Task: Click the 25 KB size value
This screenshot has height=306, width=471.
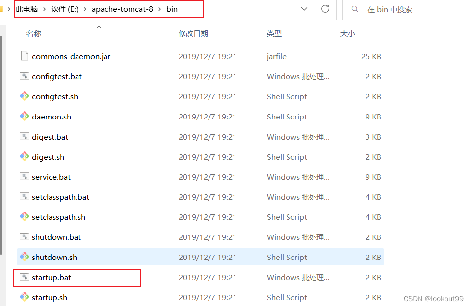Action: [371, 57]
